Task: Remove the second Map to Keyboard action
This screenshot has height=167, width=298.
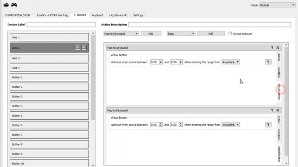Action: coord(278,110)
